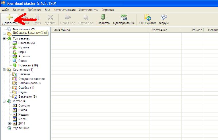
Task: Click the Поиск magnifier icon
Action: tap(15, 61)
